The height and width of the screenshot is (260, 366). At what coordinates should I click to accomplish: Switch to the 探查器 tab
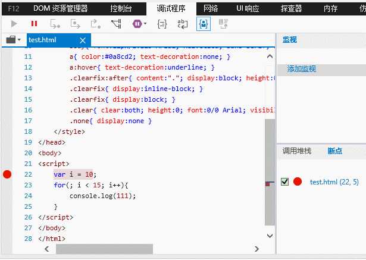[x=291, y=9]
